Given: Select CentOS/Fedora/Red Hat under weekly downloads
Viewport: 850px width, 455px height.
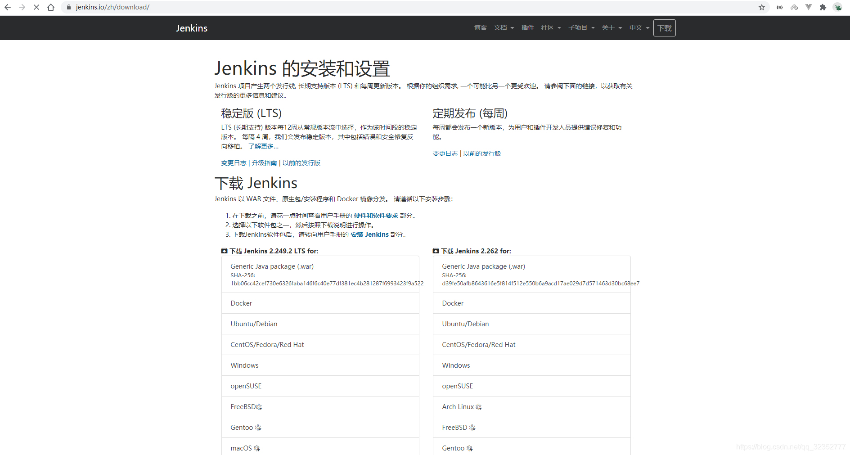Looking at the screenshot, I should (x=532, y=345).
